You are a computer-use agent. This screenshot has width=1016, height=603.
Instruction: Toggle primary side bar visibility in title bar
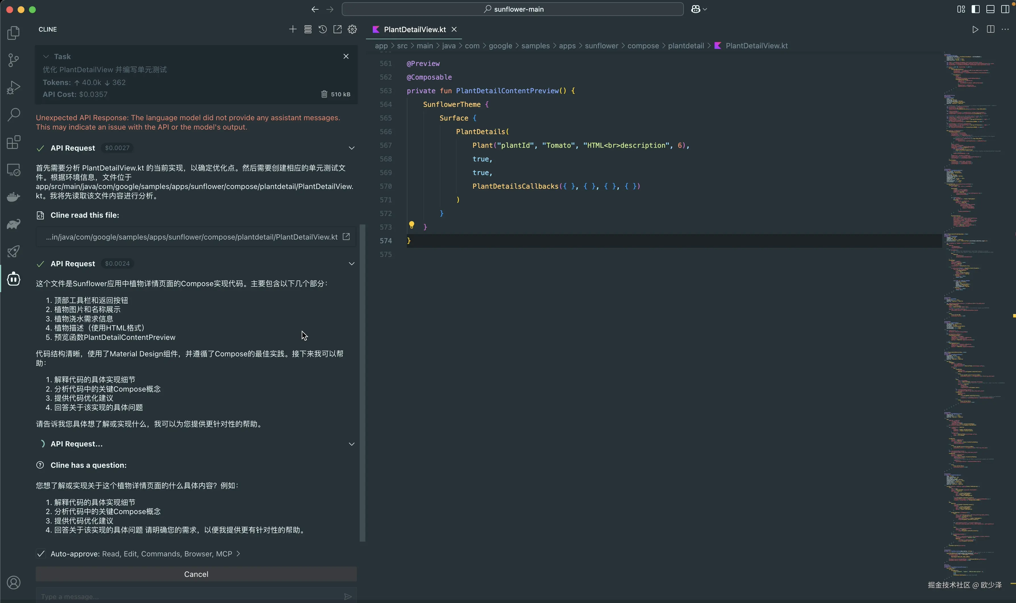pyautogui.click(x=975, y=9)
